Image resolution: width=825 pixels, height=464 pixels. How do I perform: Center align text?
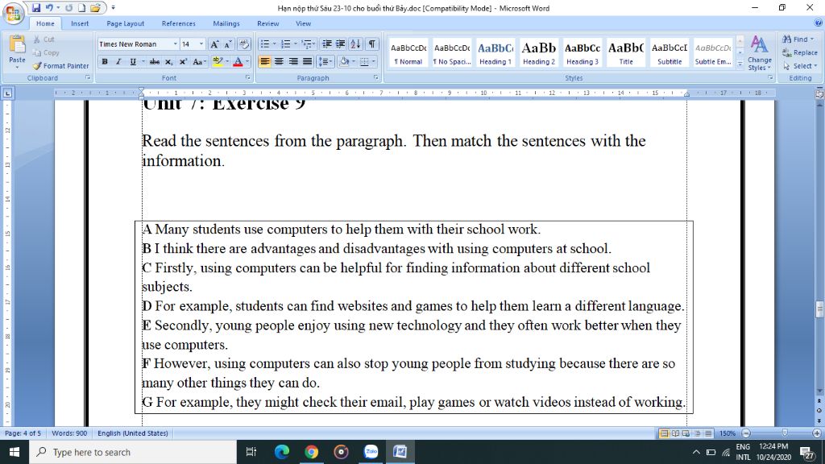279,61
